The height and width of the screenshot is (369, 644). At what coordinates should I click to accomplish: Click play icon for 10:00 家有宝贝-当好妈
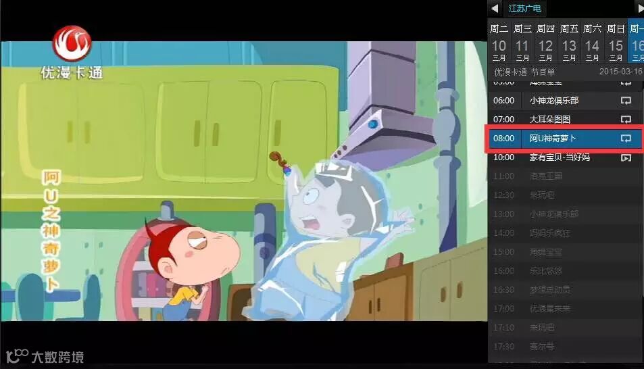[x=626, y=157]
